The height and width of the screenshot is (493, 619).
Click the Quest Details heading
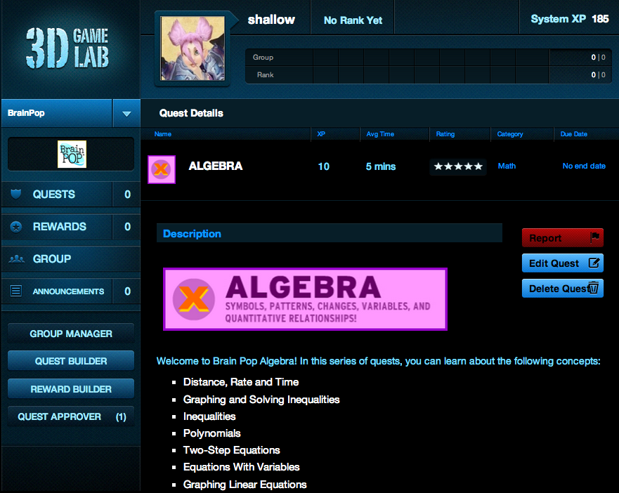pyautogui.click(x=191, y=113)
